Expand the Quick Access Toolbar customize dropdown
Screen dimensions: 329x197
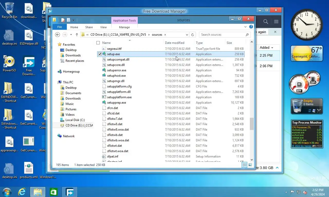tap(73, 20)
